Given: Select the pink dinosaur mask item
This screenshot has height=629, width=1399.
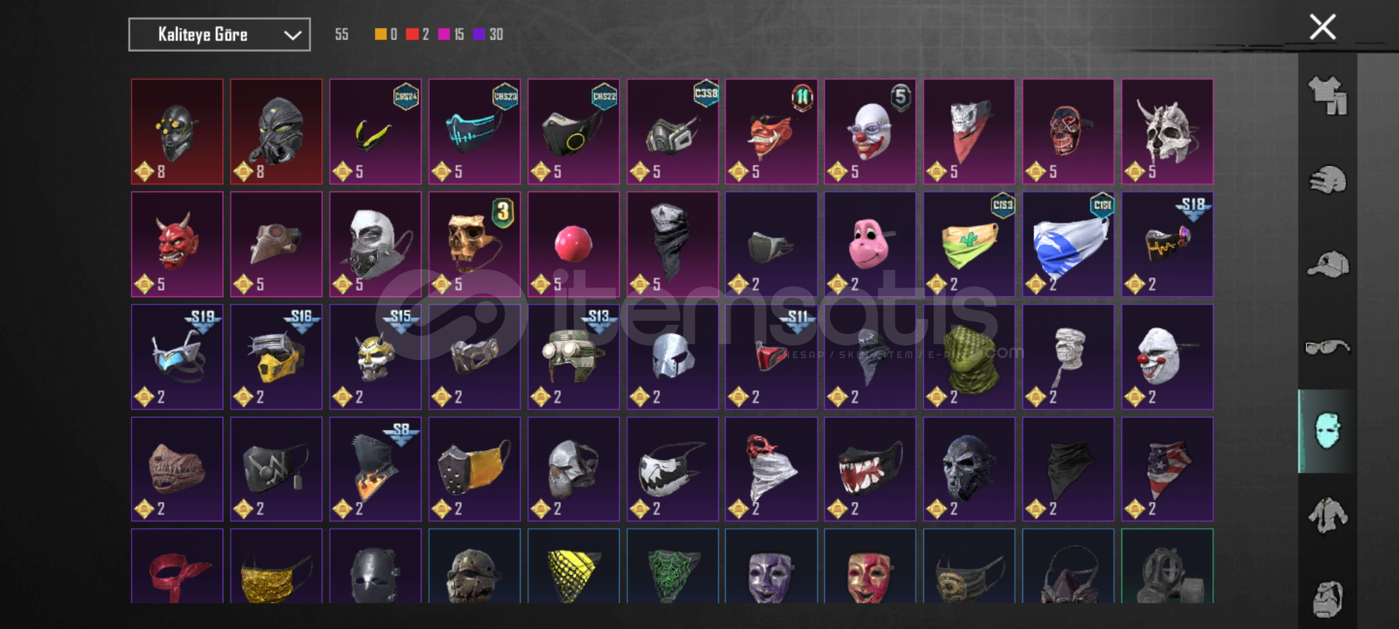Looking at the screenshot, I should tap(870, 244).
